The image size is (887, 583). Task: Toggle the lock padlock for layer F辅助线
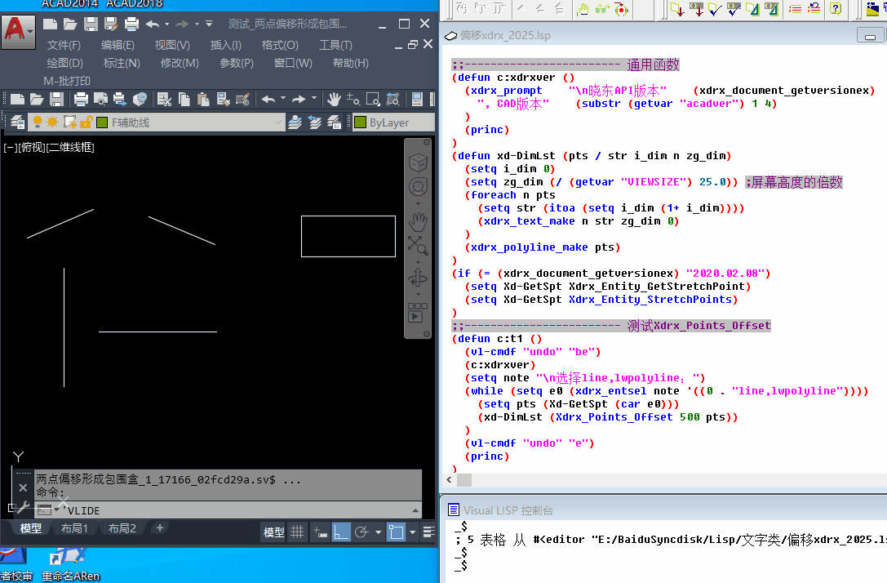[x=86, y=122]
